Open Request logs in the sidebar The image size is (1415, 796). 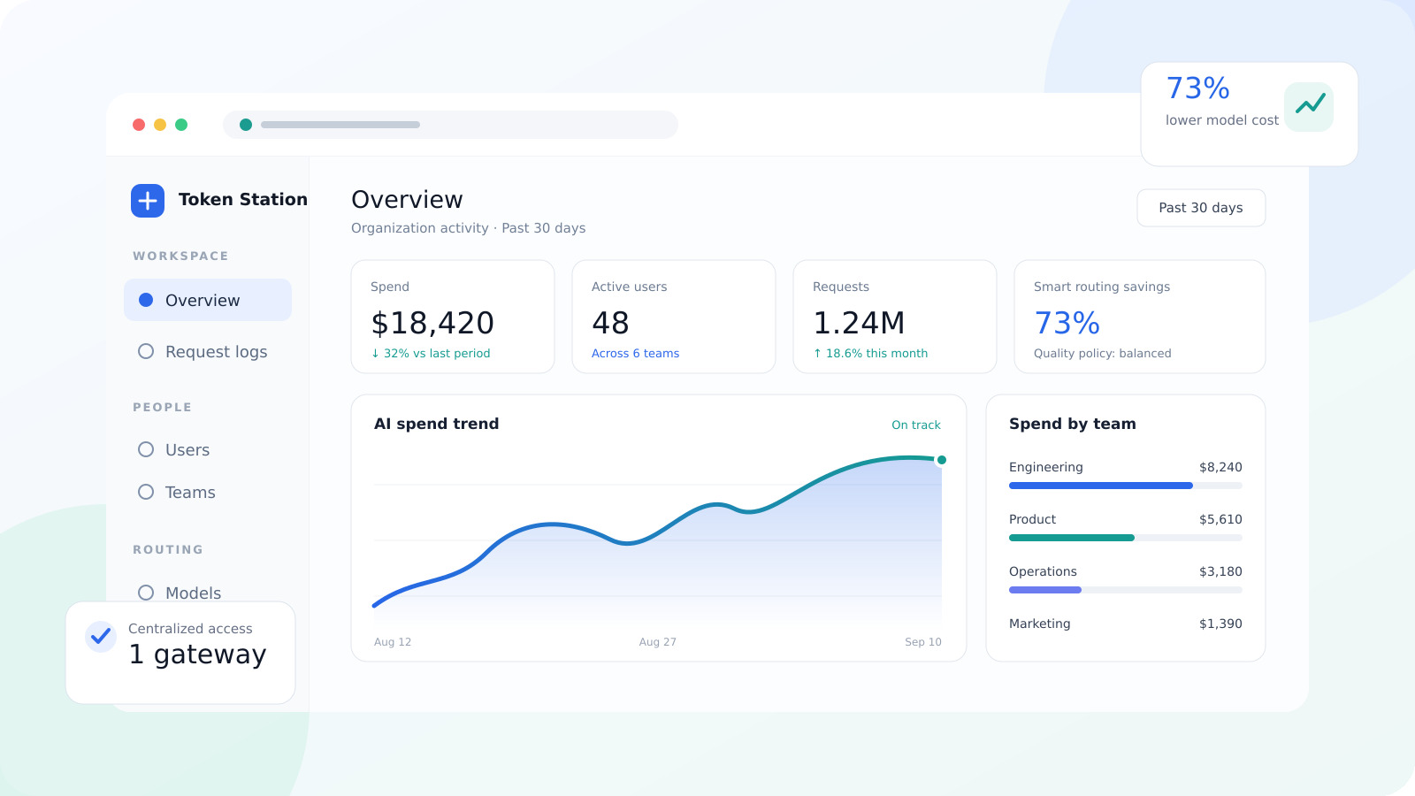click(x=208, y=351)
